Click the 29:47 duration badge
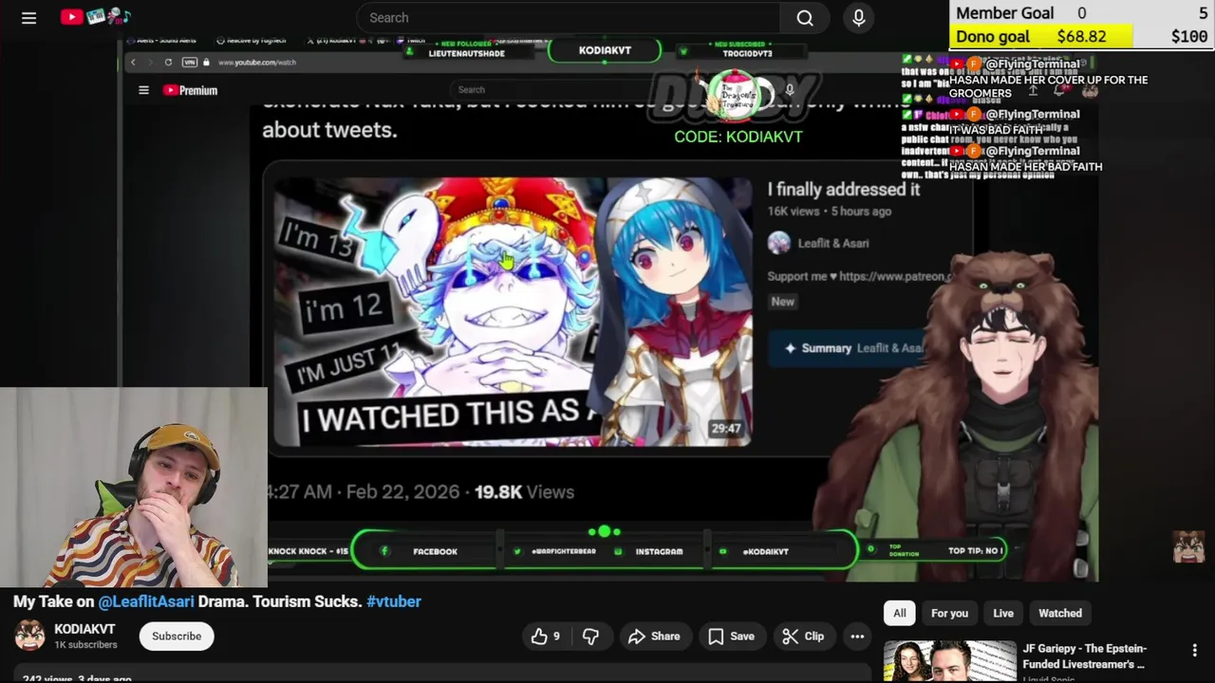The height and width of the screenshot is (683, 1215). click(726, 429)
